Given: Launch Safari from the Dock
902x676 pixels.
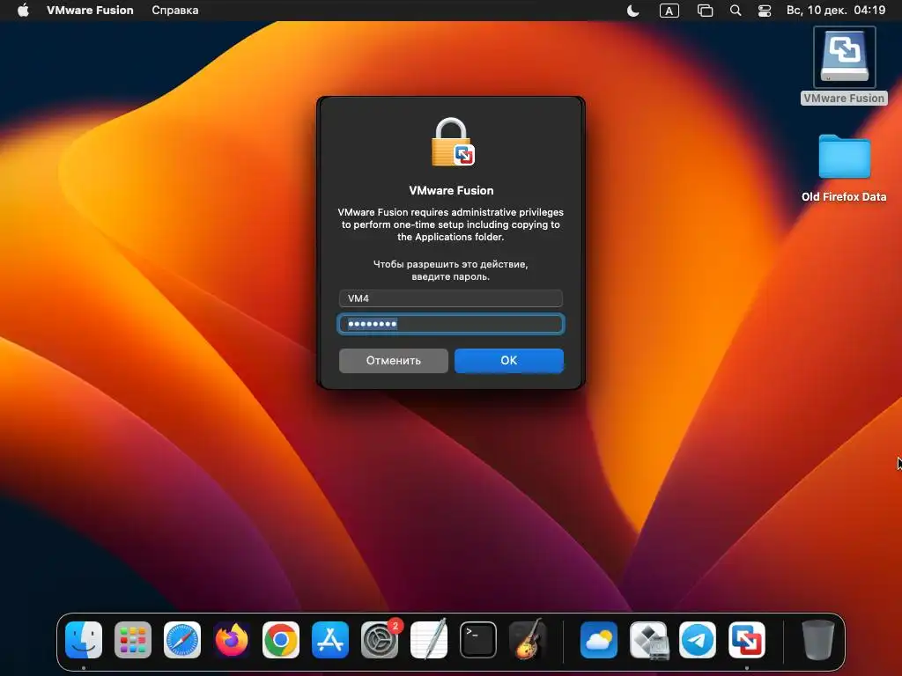Looking at the screenshot, I should point(182,640).
